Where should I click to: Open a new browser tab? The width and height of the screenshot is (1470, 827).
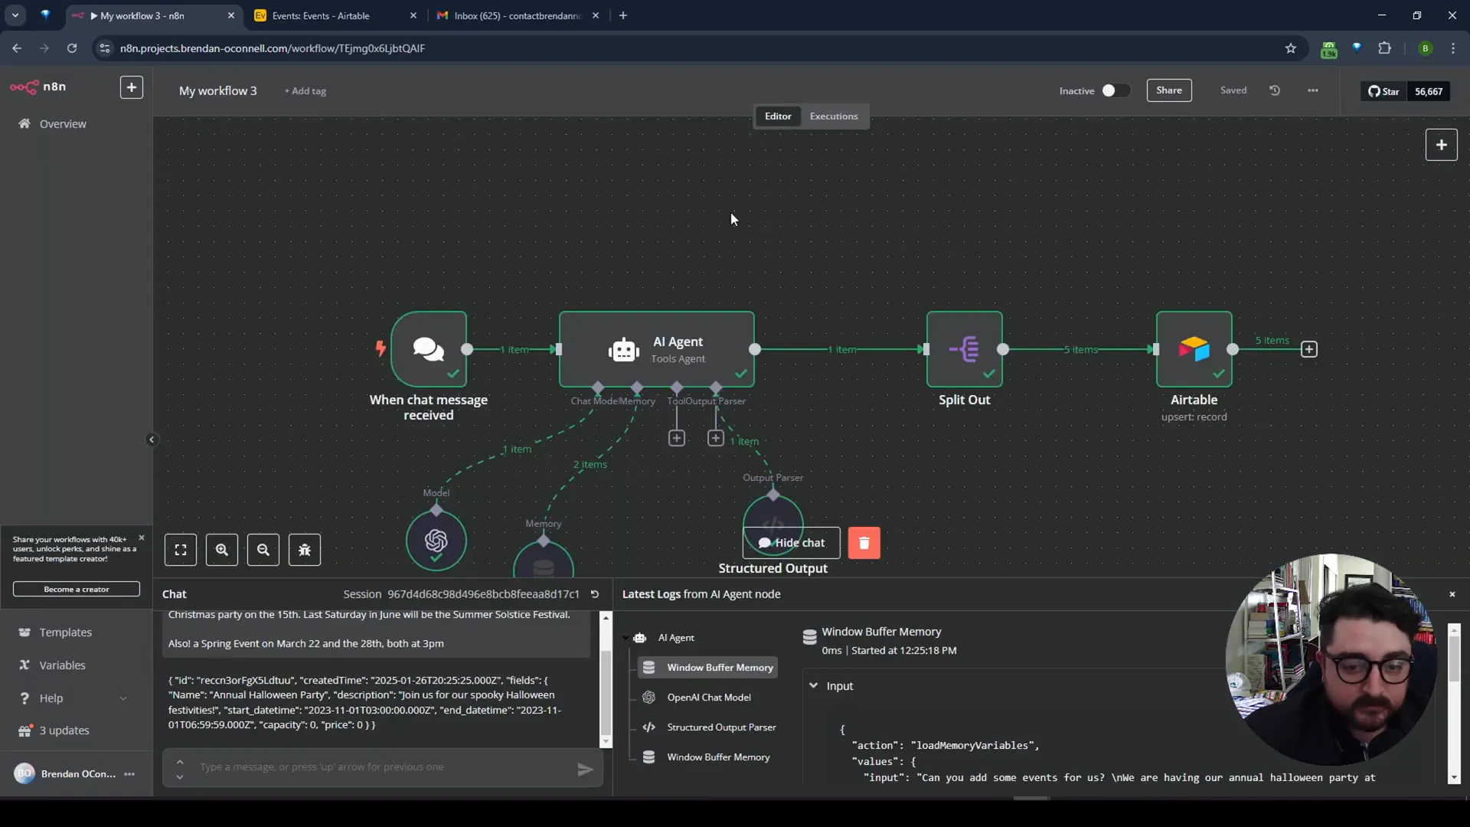(x=623, y=15)
